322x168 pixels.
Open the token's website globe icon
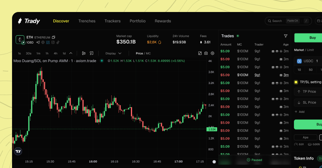click(43, 42)
